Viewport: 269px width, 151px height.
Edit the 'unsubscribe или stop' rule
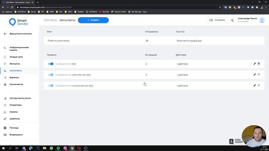[255, 86]
